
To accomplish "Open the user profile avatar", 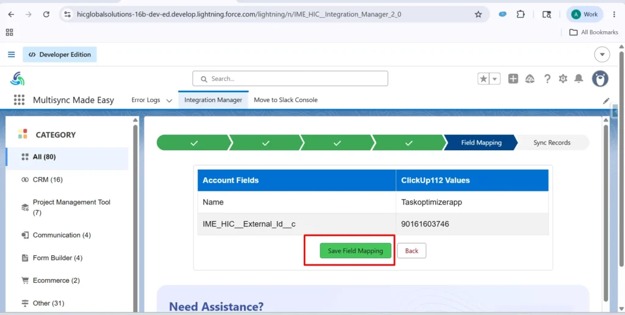I will [600, 79].
